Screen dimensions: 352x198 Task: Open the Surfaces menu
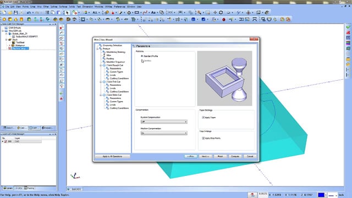click(x=63, y=7)
